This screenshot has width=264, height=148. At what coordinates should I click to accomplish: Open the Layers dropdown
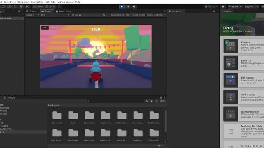[x=252, y=7]
